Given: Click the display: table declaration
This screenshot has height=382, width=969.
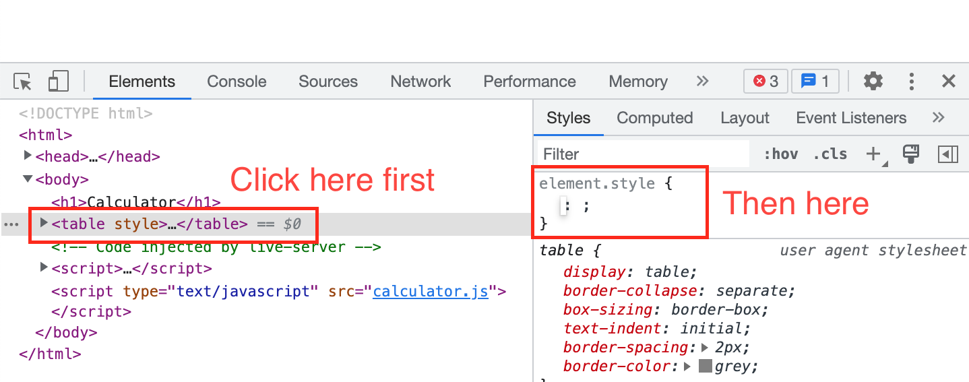Looking at the screenshot, I should tap(630, 272).
